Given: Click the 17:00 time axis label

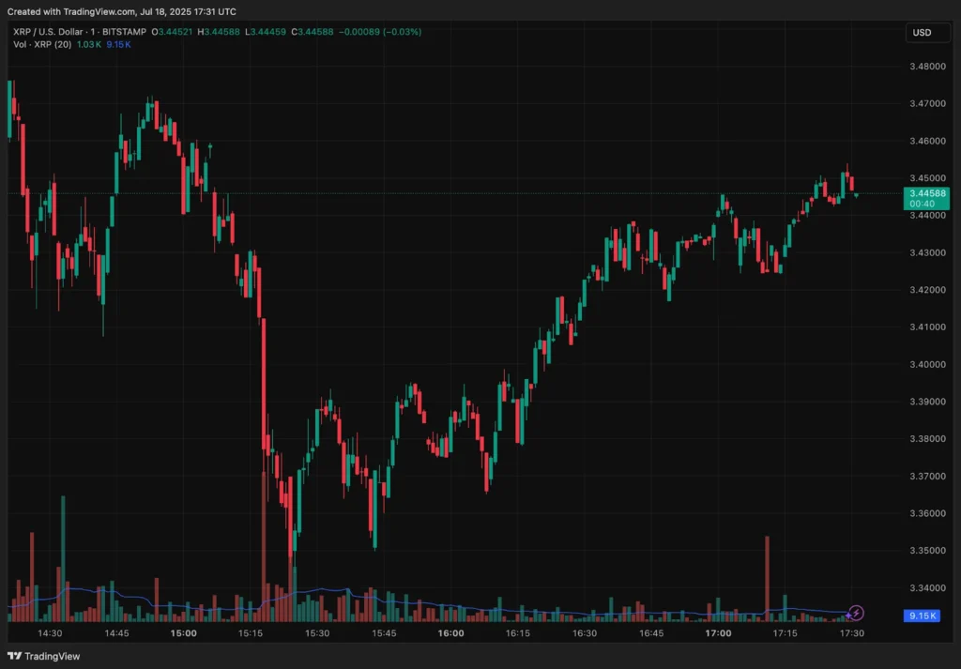Looking at the screenshot, I should coord(718,632).
